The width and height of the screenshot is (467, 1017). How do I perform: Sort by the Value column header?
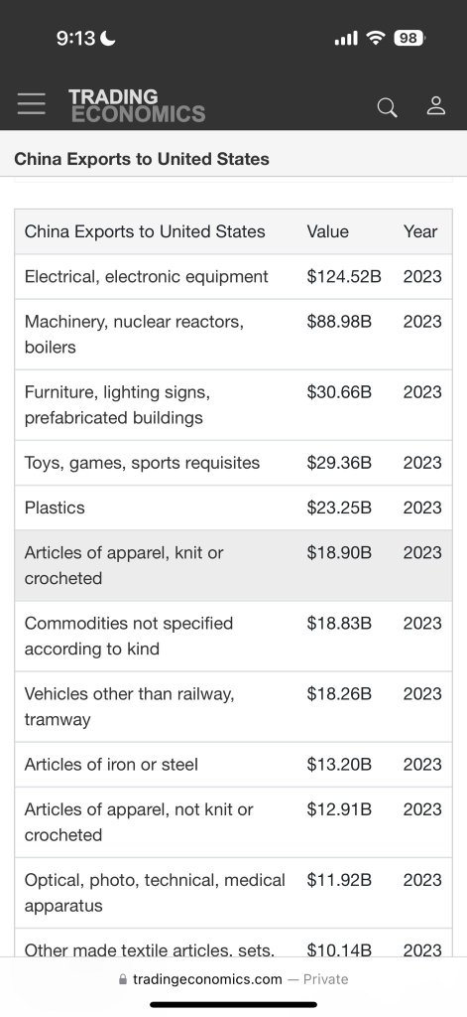328,231
